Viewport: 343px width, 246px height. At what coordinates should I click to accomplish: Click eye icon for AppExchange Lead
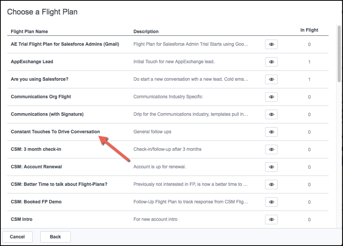tap(271, 62)
